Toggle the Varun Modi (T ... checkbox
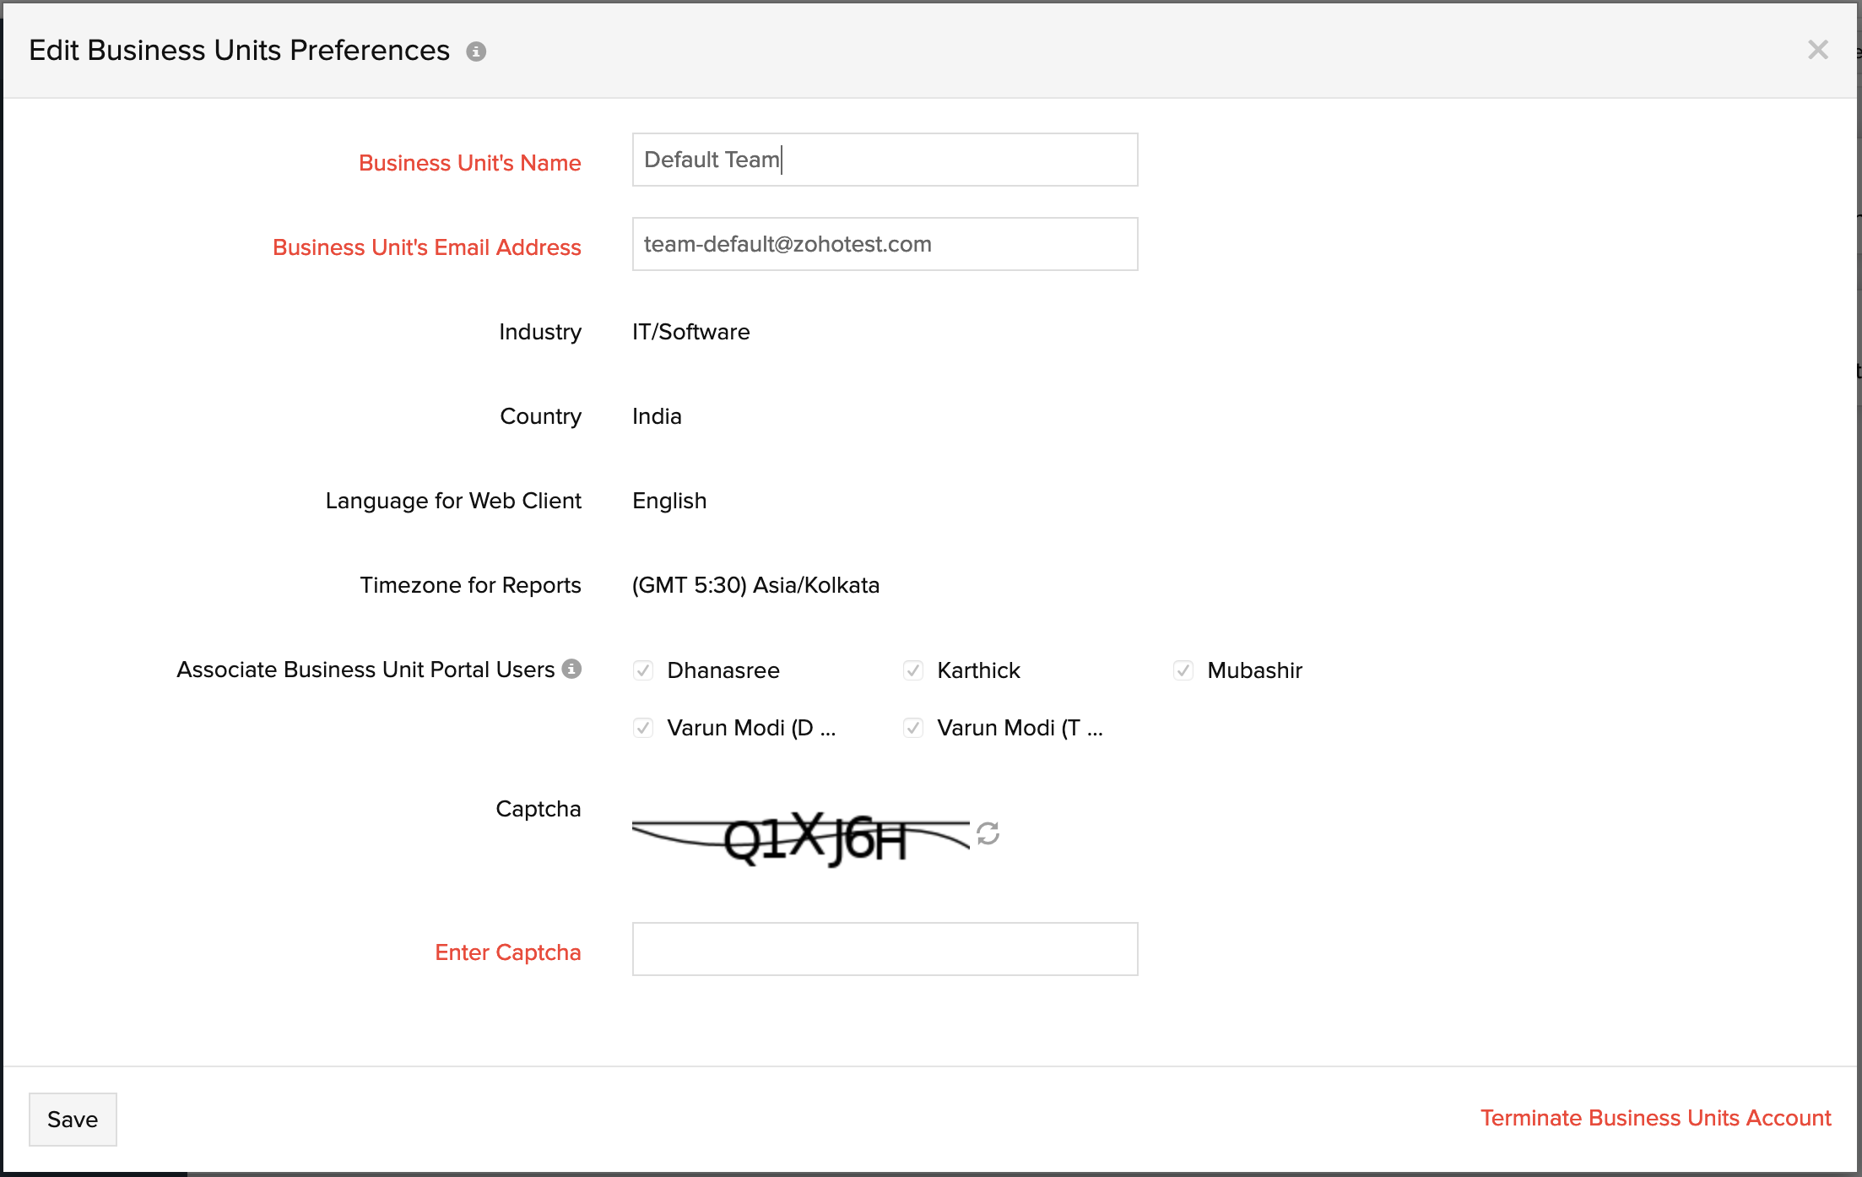Viewport: 1862px width, 1177px height. click(x=912, y=728)
